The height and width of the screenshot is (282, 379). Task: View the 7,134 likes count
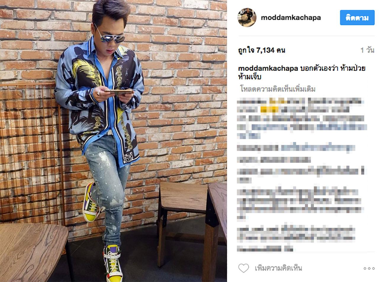point(261,50)
